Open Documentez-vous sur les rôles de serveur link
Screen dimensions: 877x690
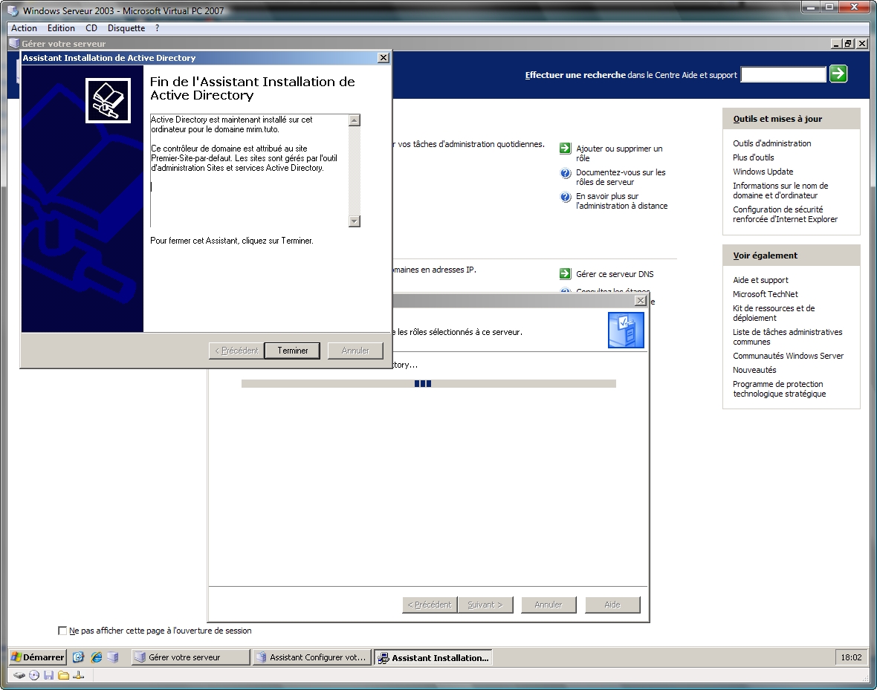click(621, 178)
